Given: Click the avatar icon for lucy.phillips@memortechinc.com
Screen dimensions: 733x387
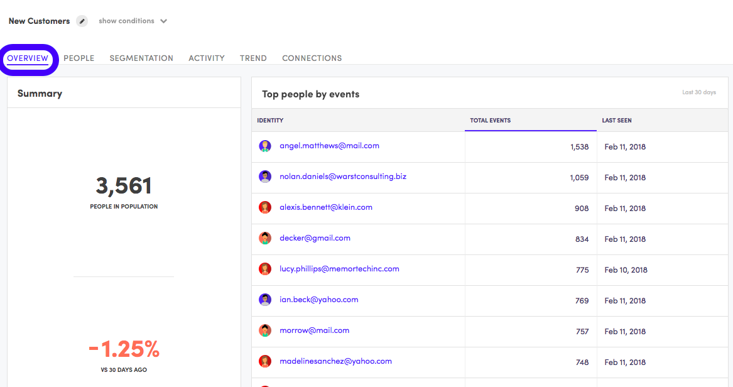Looking at the screenshot, I should [265, 270].
